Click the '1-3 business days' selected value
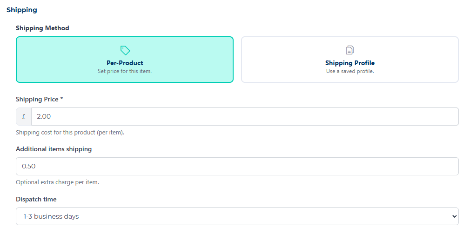The image size is (470, 247). tap(51, 216)
